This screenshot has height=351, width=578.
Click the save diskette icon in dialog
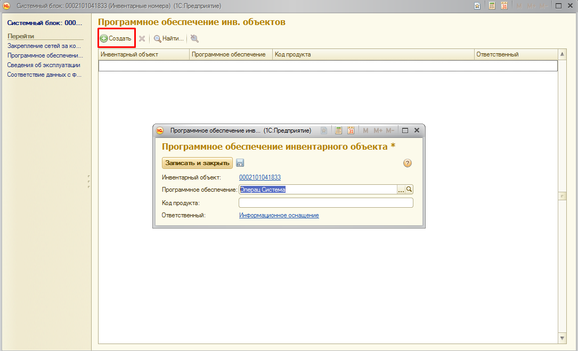pos(240,164)
